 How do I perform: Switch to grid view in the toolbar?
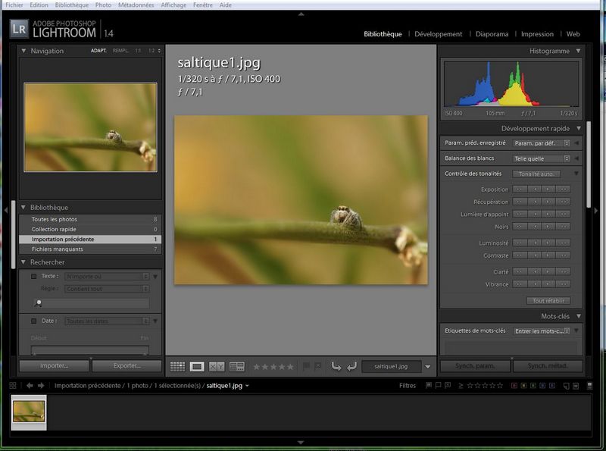coord(177,367)
